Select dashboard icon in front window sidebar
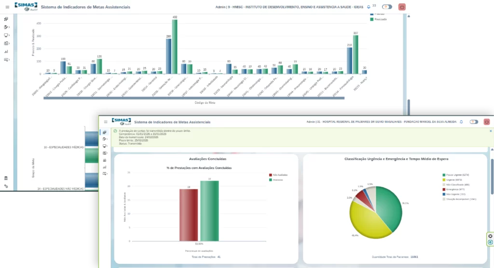This screenshot has height=268, width=494. point(105,132)
